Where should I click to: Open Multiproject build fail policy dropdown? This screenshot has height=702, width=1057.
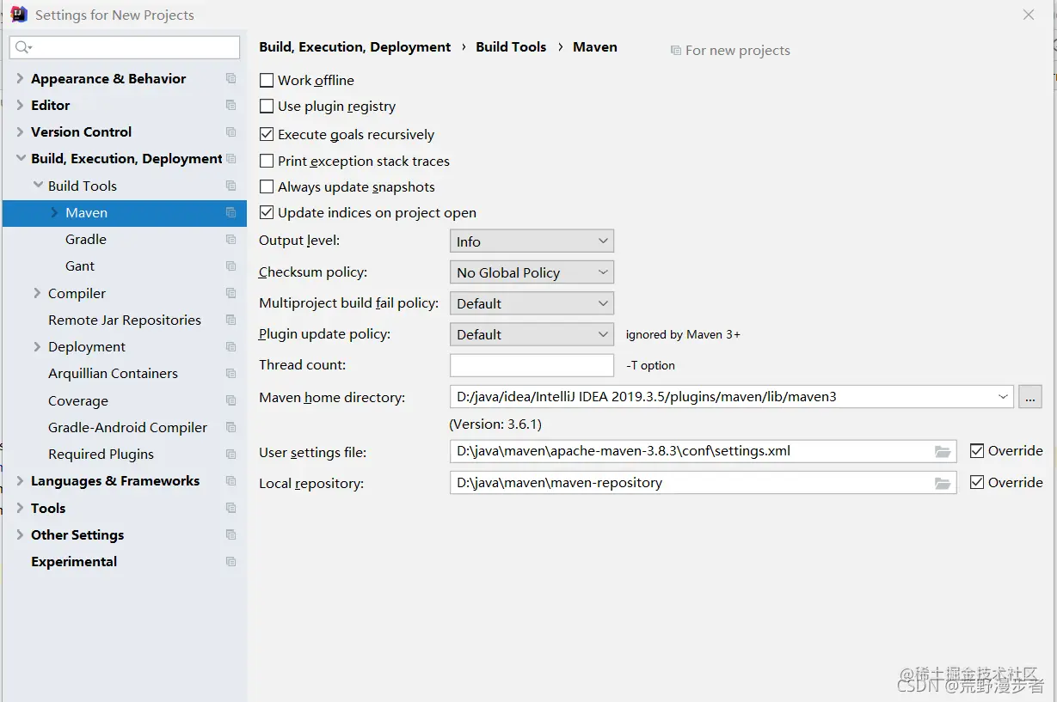(x=532, y=303)
